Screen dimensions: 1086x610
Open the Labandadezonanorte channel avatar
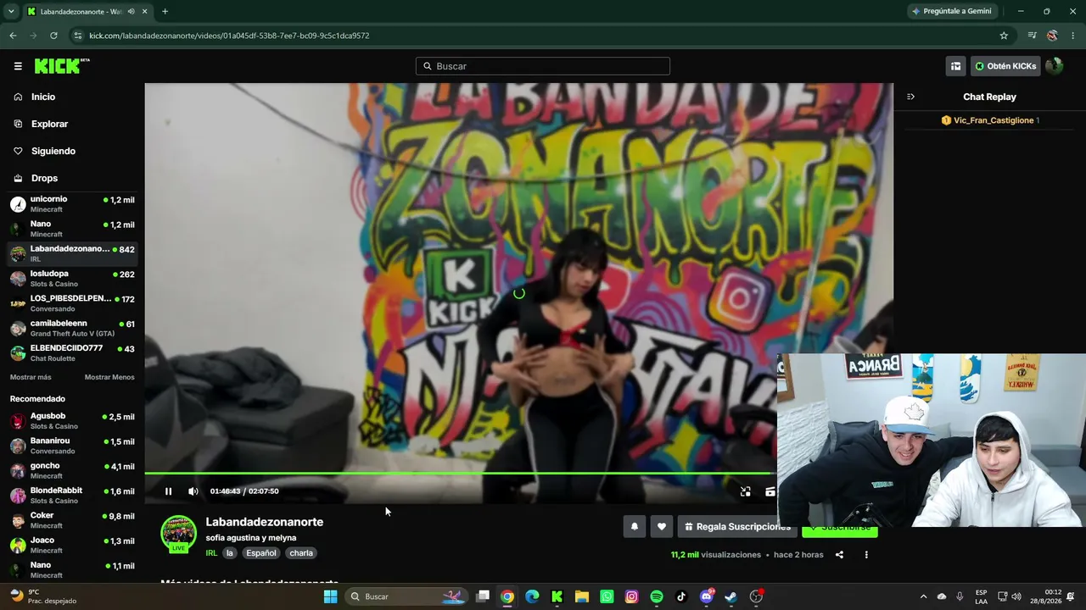click(178, 534)
